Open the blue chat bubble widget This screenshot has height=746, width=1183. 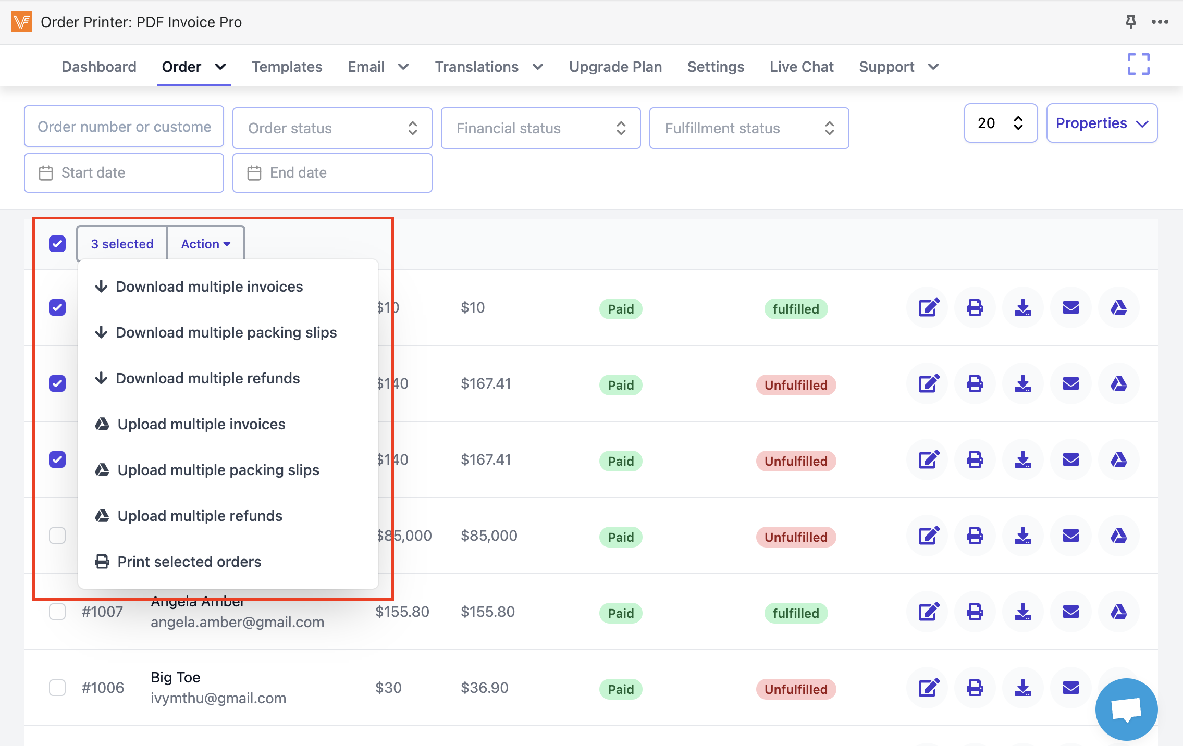click(1126, 710)
